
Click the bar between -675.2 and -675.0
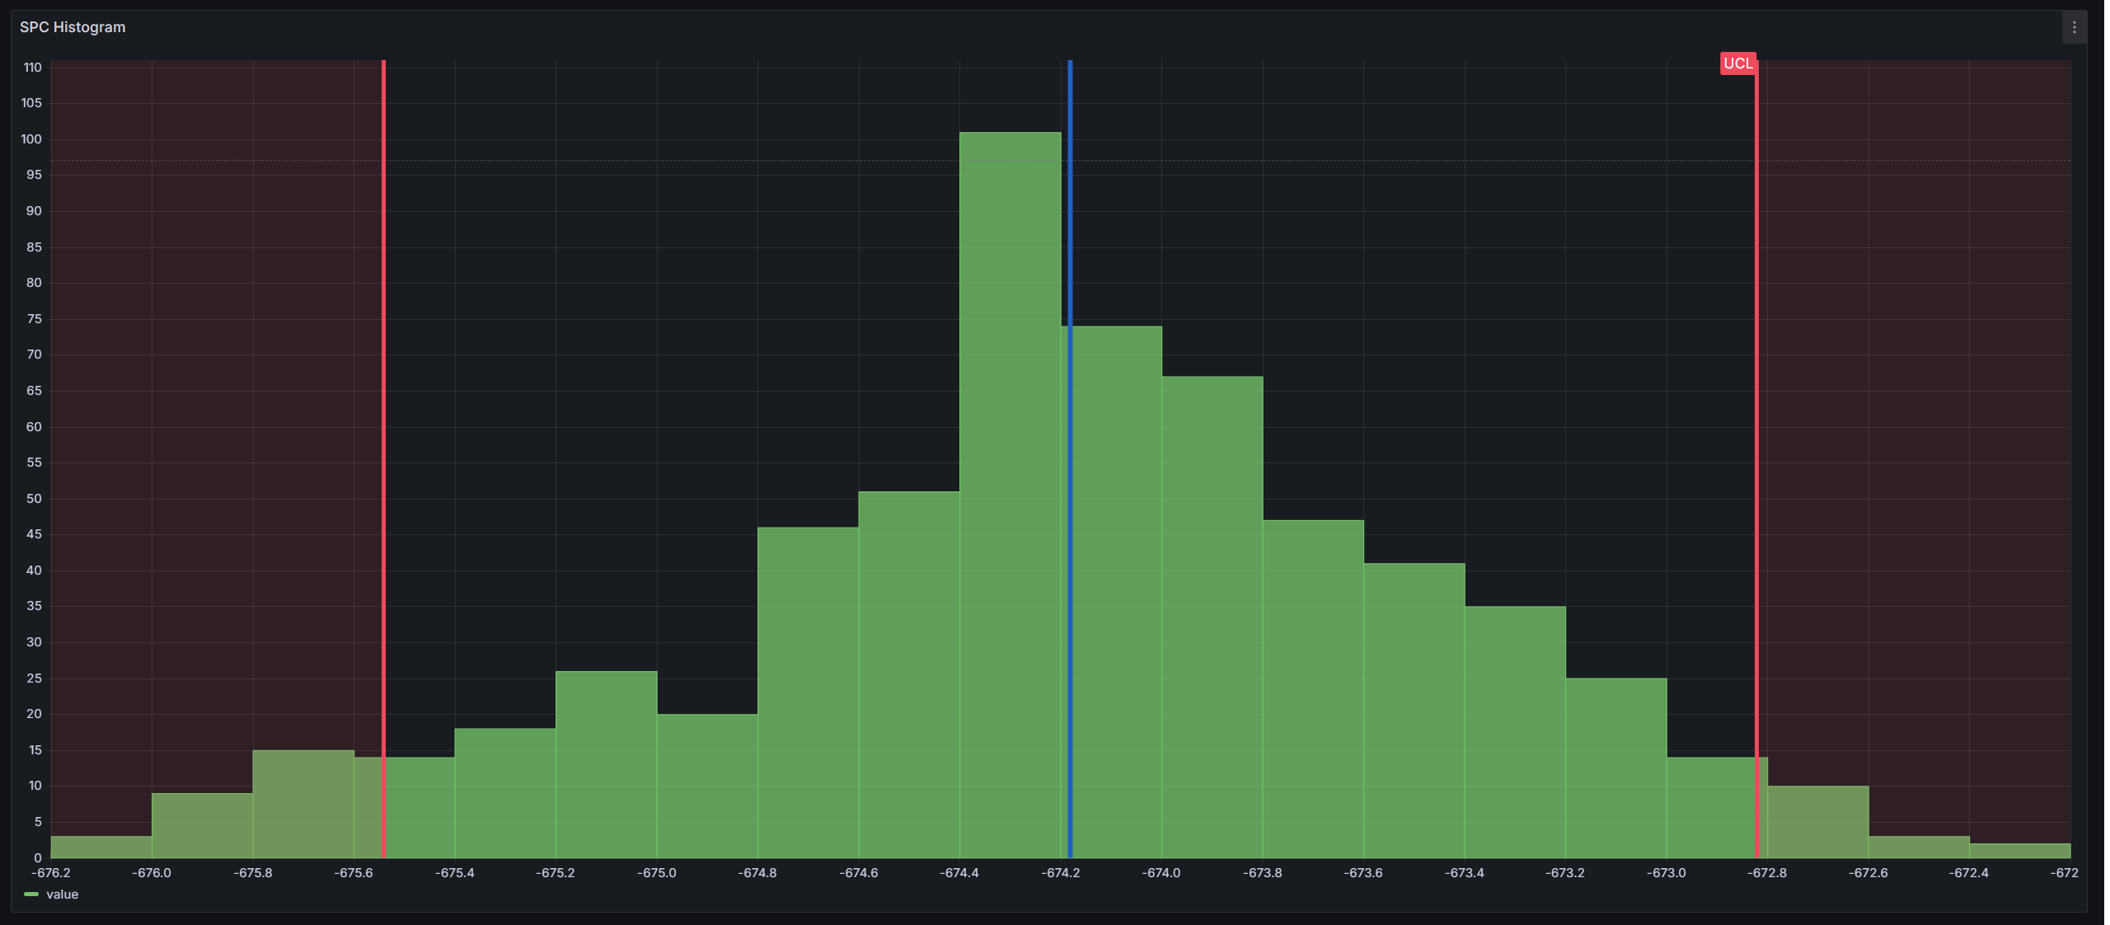pyautogui.click(x=607, y=765)
